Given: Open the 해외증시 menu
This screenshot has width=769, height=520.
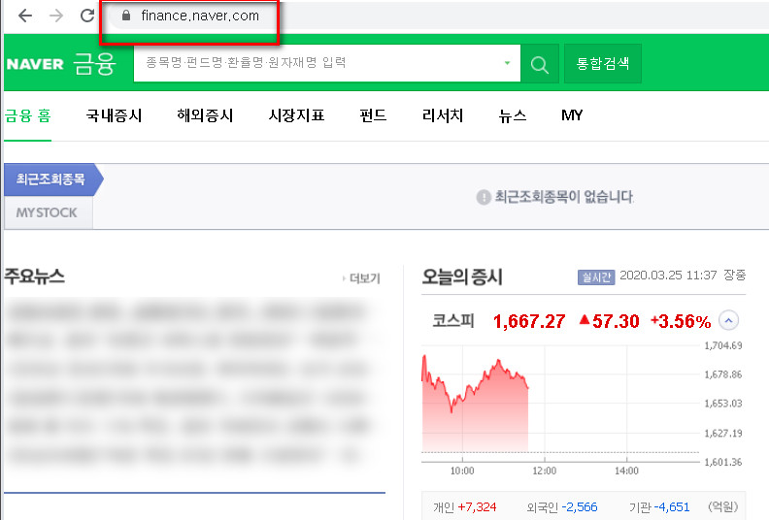Looking at the screenshot, I should point(205,115).
